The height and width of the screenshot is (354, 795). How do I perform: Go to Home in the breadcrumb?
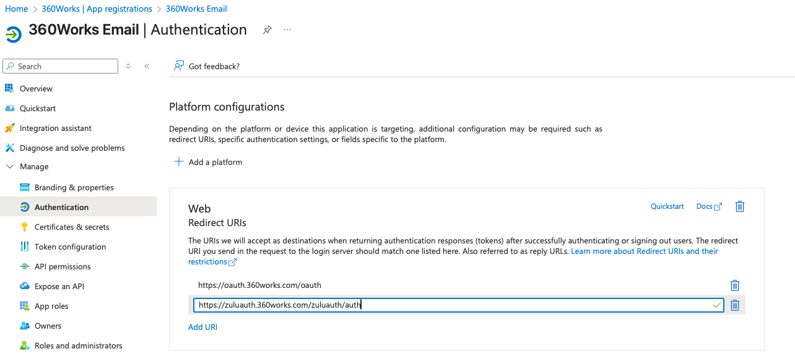tap(16, 9)
